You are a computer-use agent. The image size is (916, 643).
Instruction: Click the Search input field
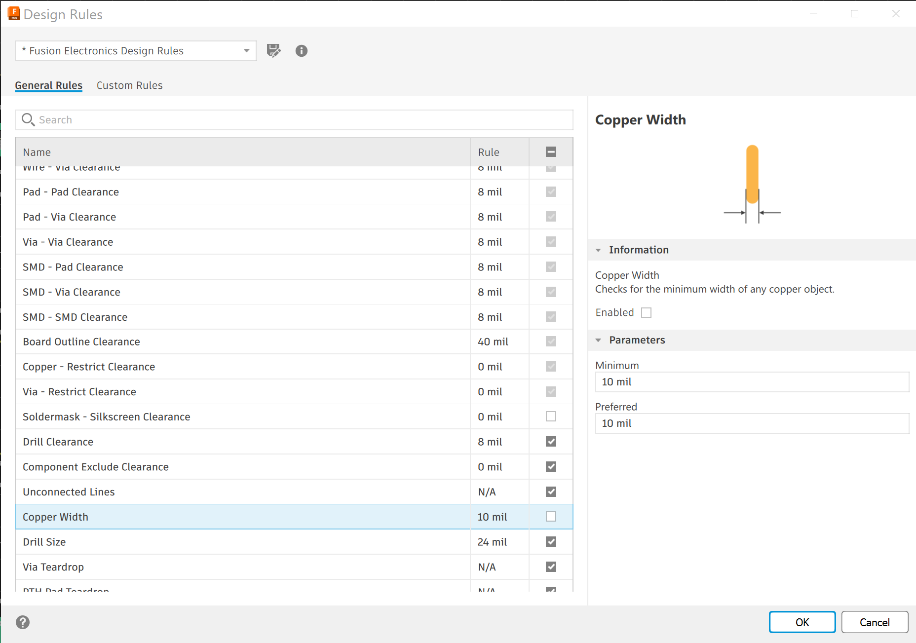click(x=294, y=120)
